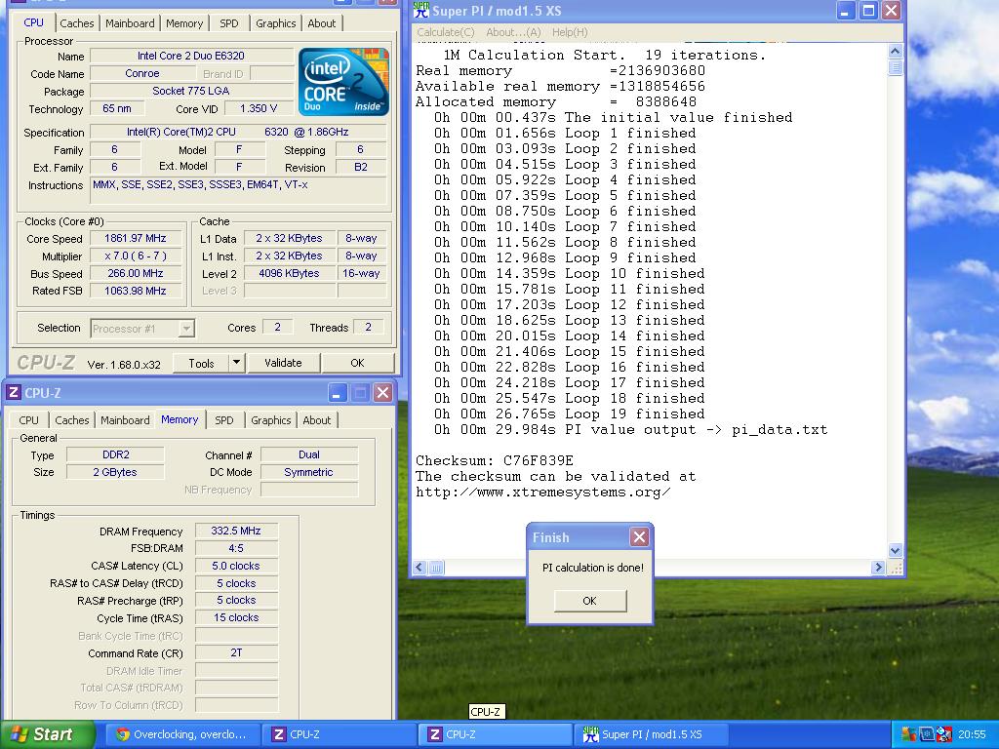Close the Finish dialog
The image size is (999, 749).
(639, 537)
